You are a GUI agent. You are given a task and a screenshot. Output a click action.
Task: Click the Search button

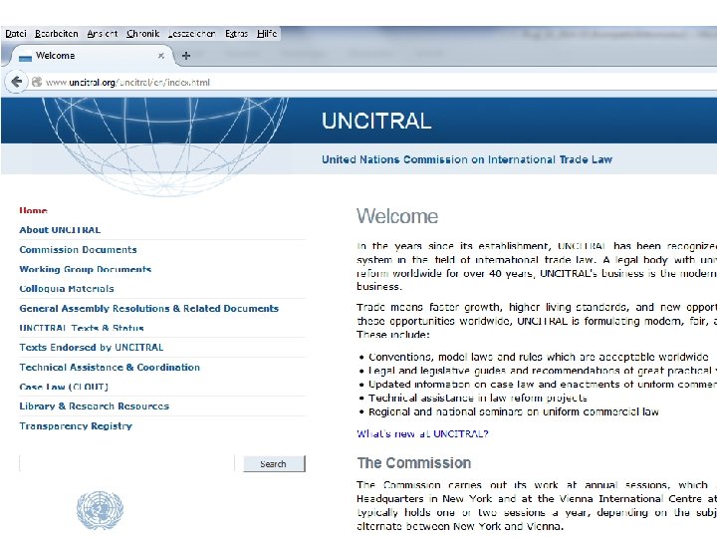[274, 464]
